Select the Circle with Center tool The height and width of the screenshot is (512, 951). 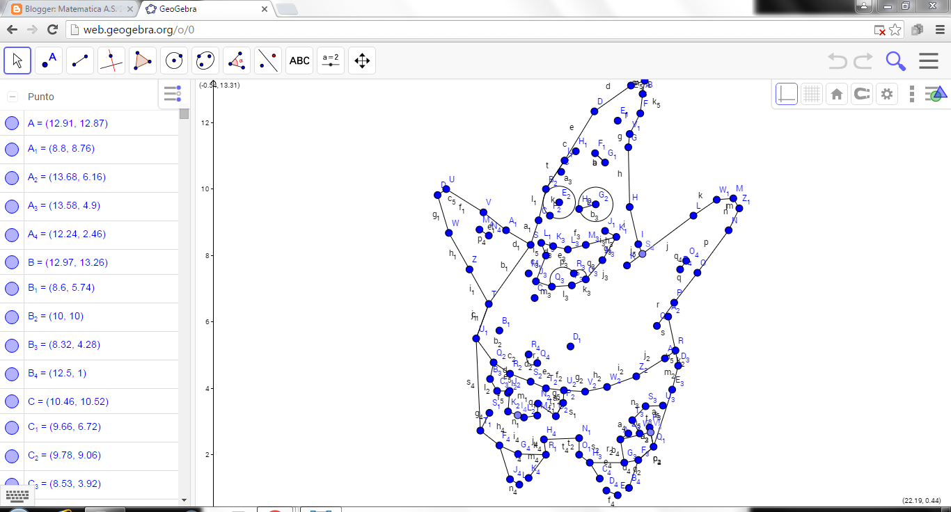173,61
